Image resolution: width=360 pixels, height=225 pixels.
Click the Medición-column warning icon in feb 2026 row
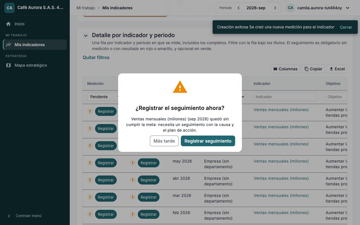90,214
